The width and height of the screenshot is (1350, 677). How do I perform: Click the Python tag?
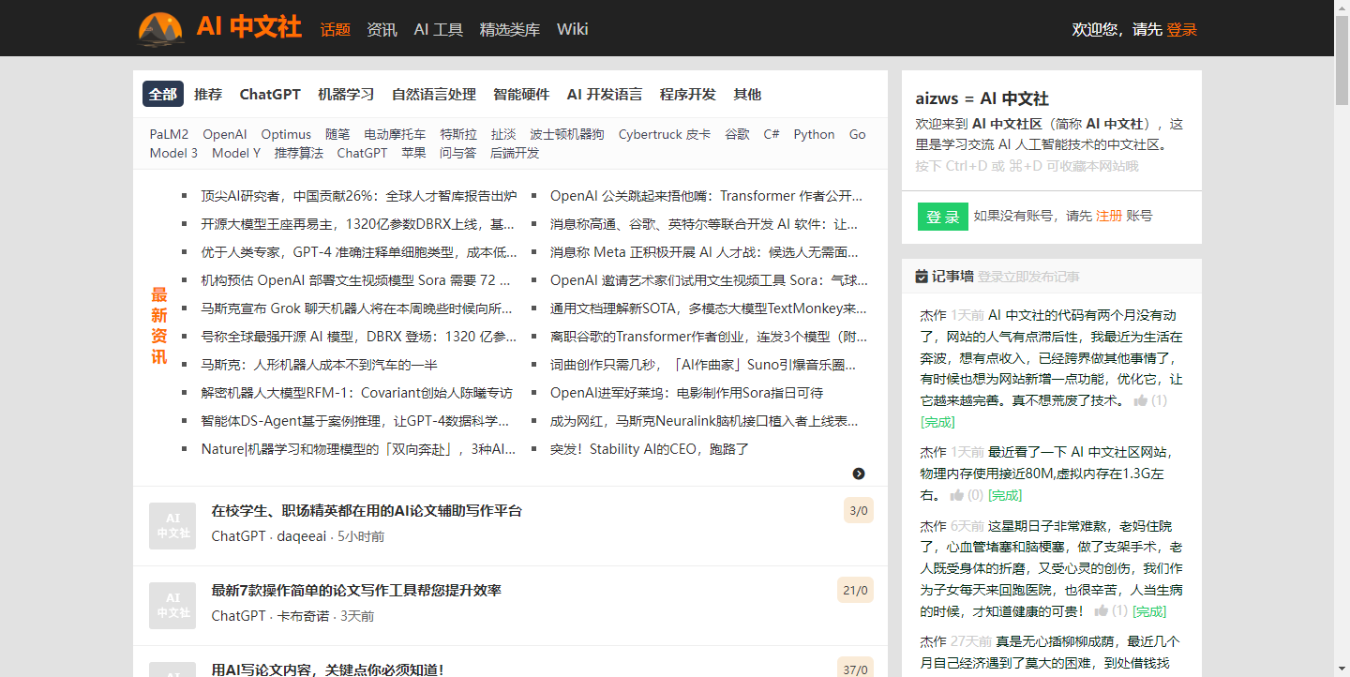(814, 134)
